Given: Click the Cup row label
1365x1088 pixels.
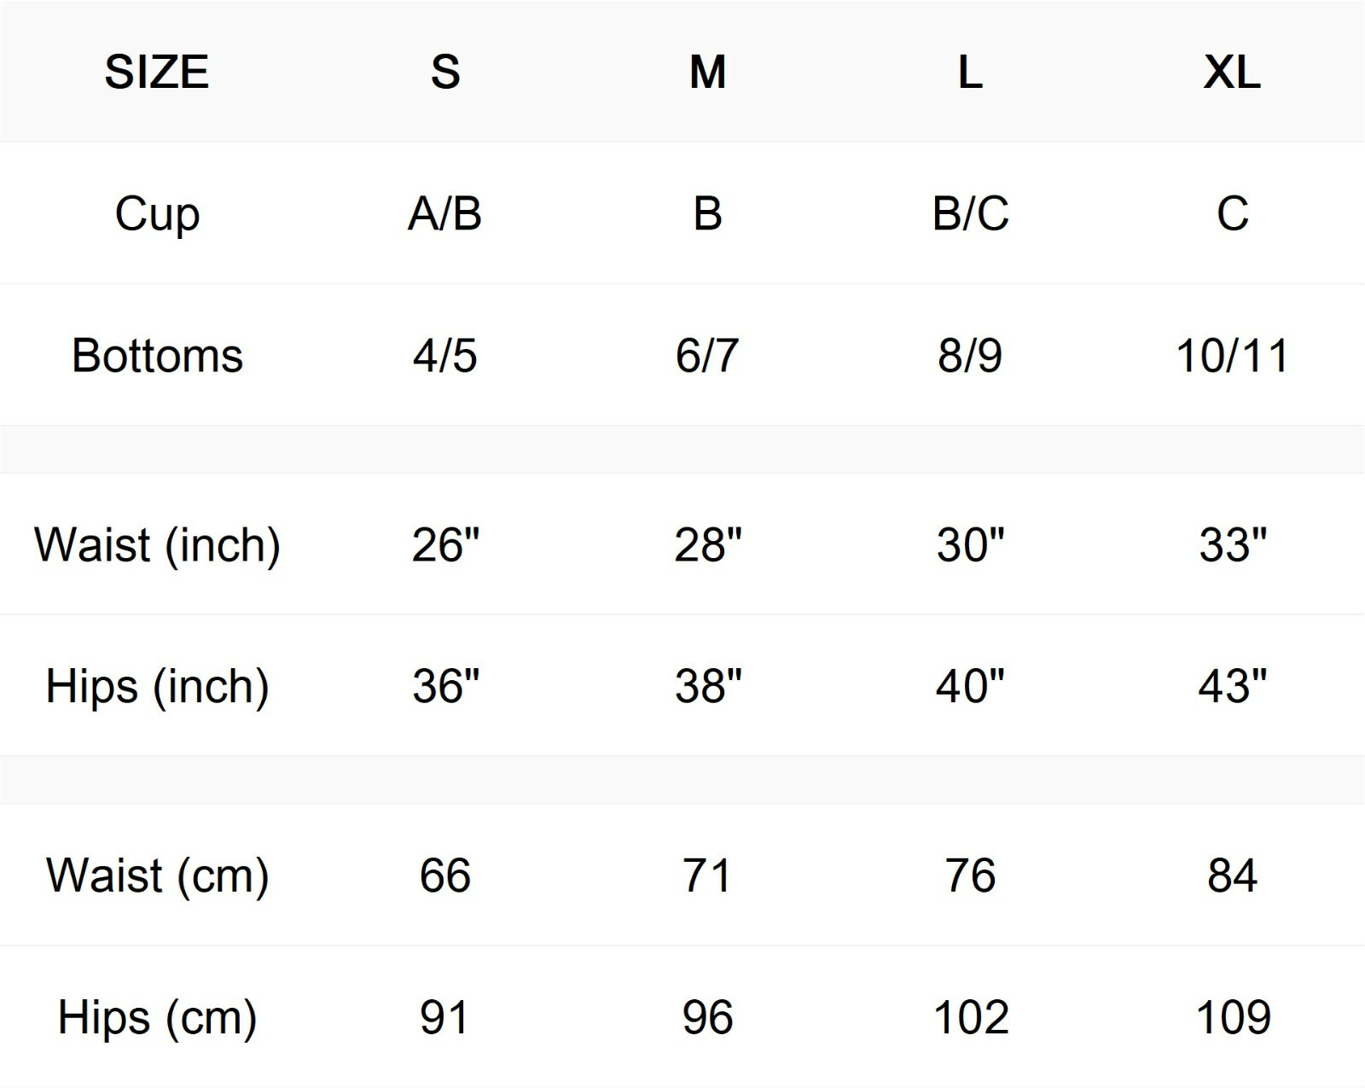Looking at the screenshot, I should coord(157,213).
